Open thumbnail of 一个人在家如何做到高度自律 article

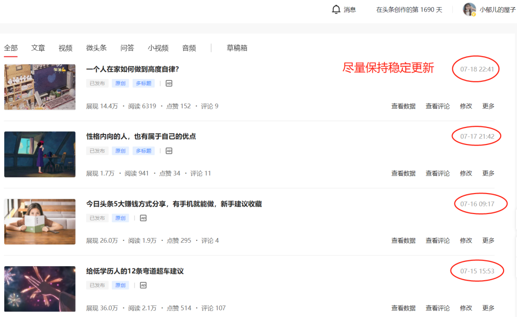40,87
